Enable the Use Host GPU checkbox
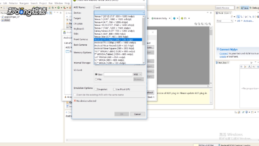This screenshot has width=259, height=146. point(114,89)
